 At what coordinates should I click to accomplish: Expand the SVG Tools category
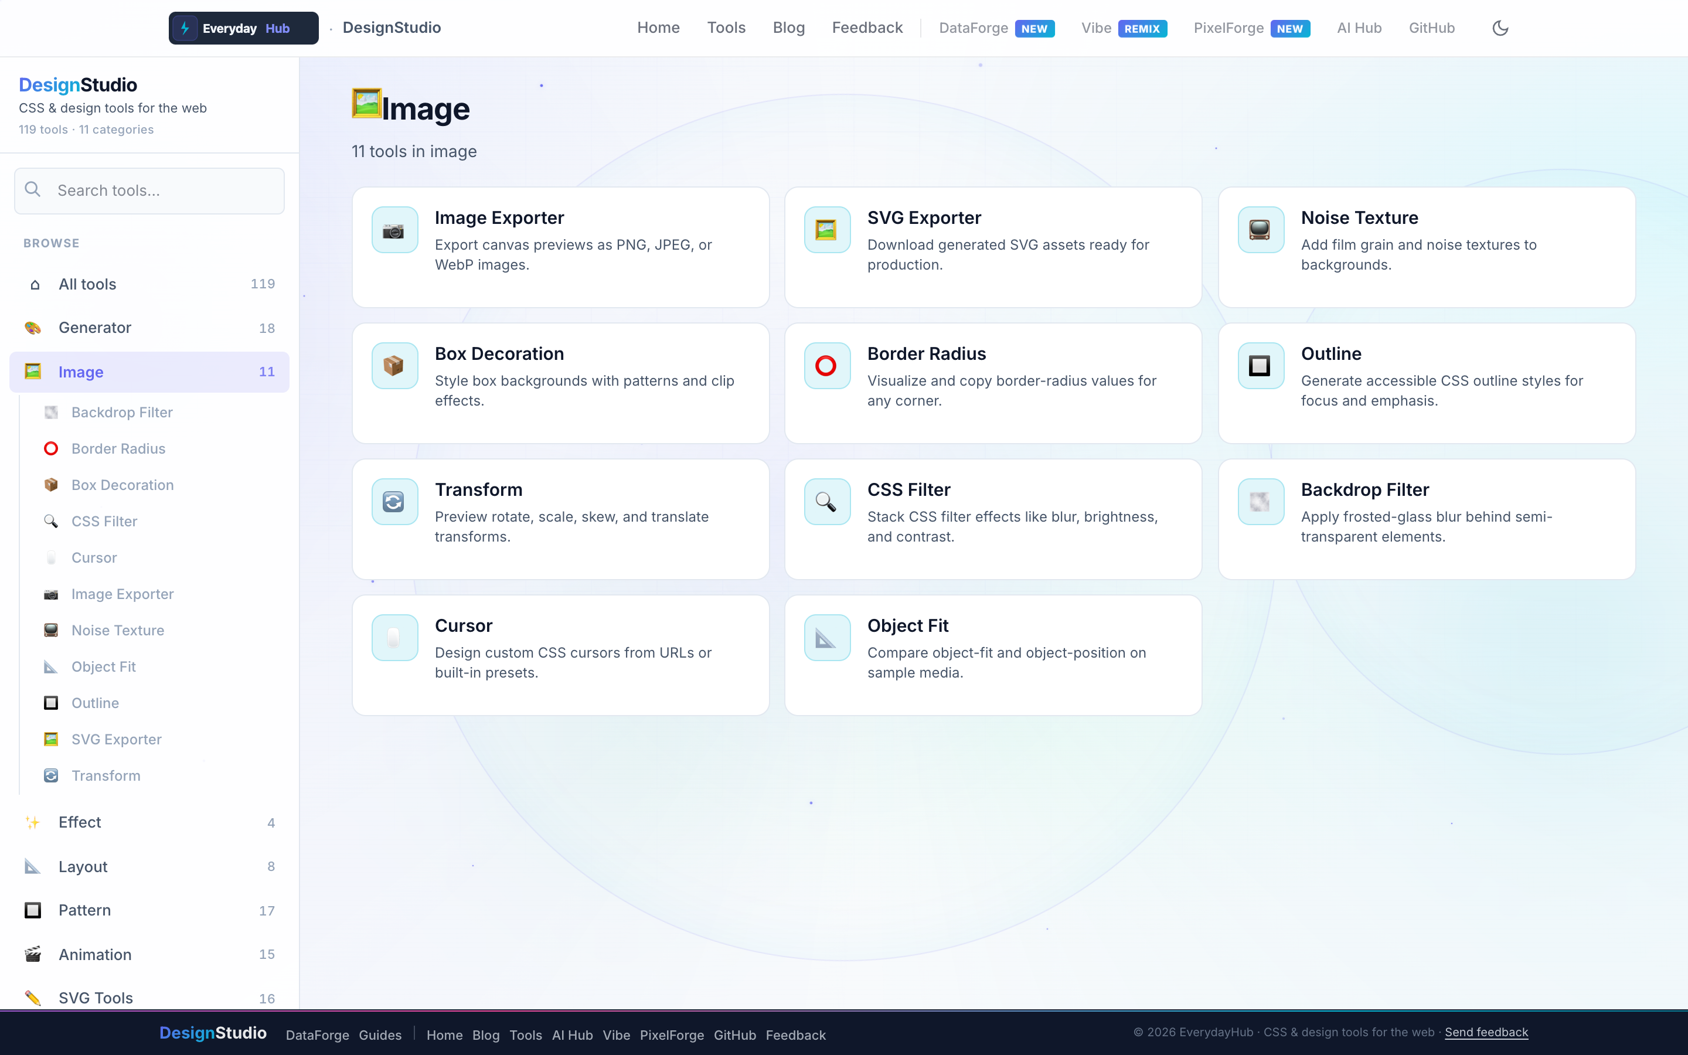(149, 999)
